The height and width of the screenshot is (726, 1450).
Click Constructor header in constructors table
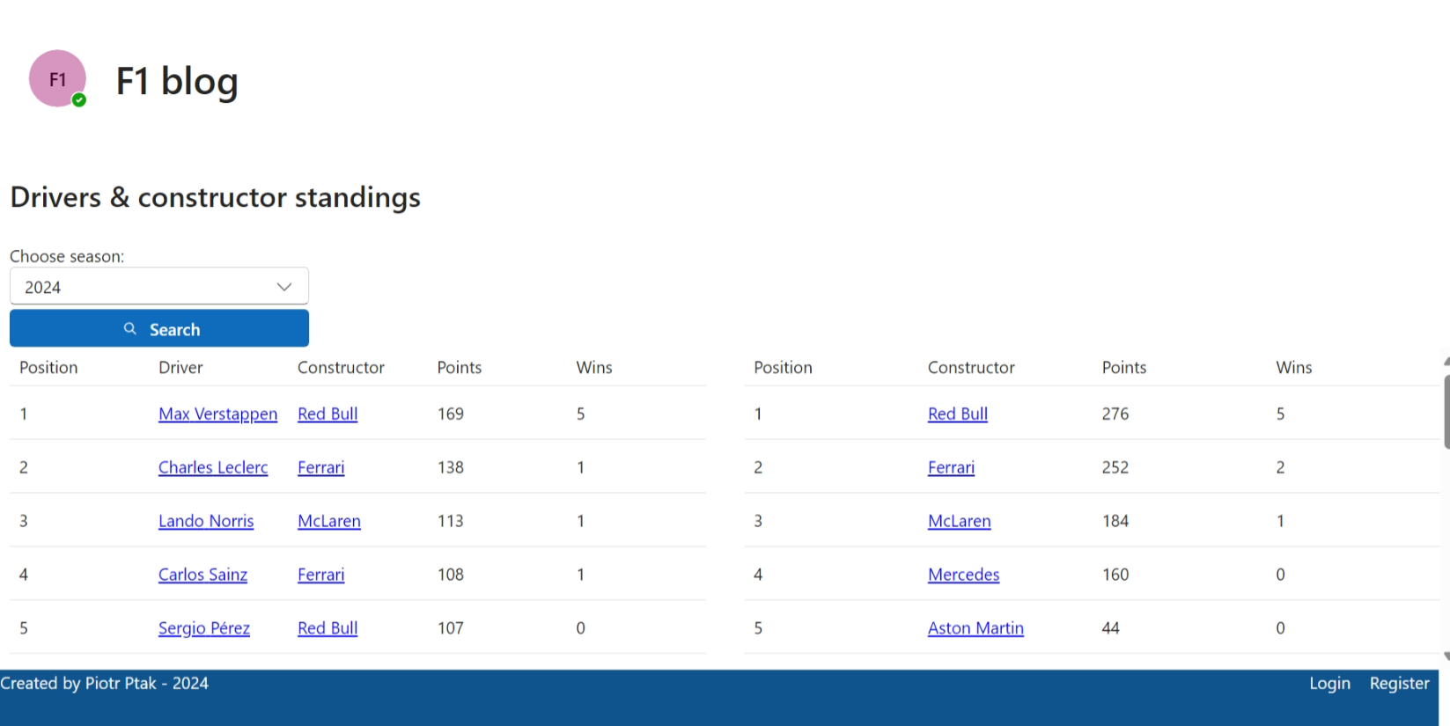click(971, 367)
